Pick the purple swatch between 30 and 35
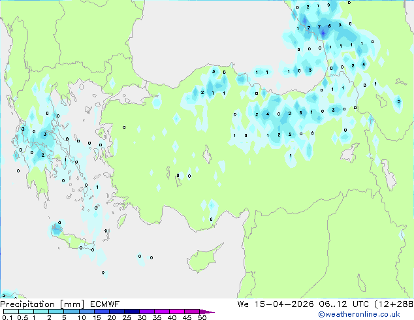 point(147,312)
